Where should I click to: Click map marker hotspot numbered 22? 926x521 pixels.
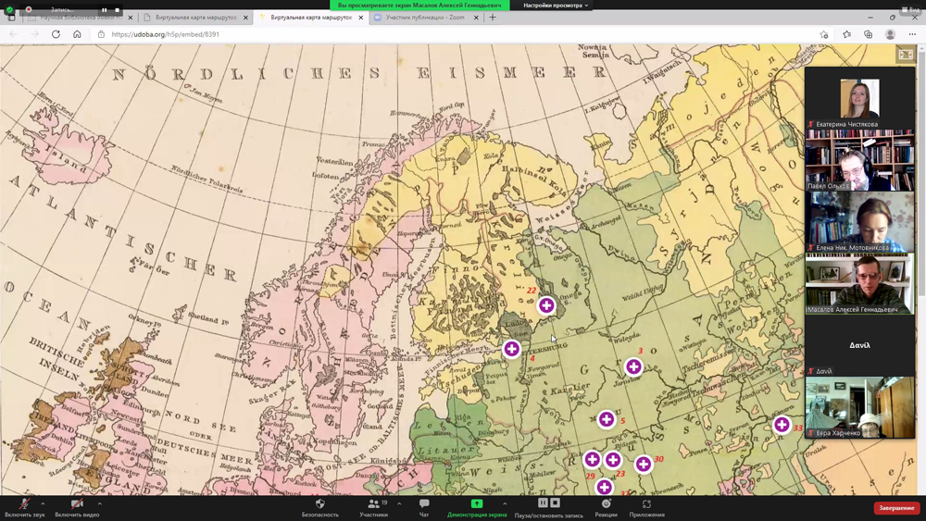coord(546,305)
